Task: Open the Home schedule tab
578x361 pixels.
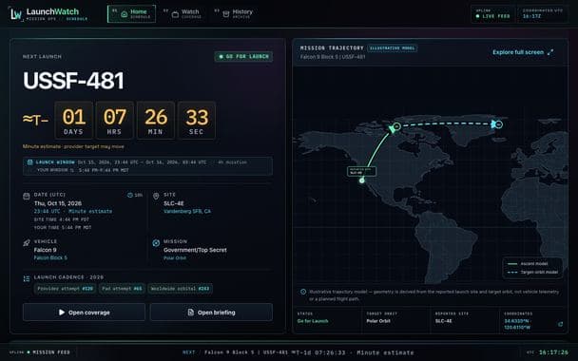Action: [131, 14]
